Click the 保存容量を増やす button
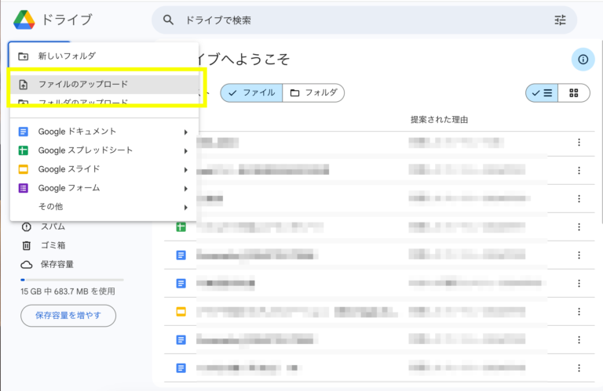Image resolution: width=603 pixels, height=391 pixels. click(68, 316)
